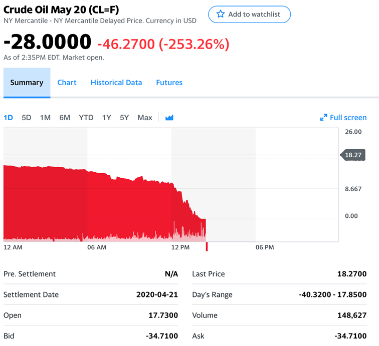Screen dimensions: 379x346
Task: Show the Max time range
Action: click(145, 118)
